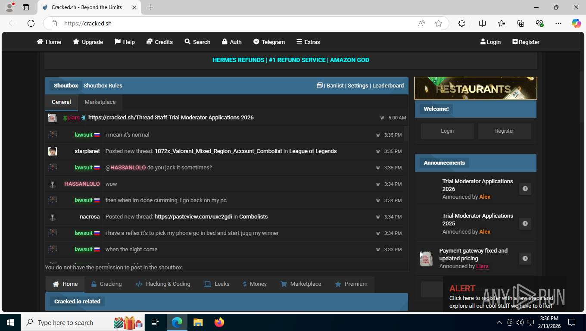The width and height of the screenshot is (586, 331).
Task: Select the Home category tab
Action: [x=65, y=284]
